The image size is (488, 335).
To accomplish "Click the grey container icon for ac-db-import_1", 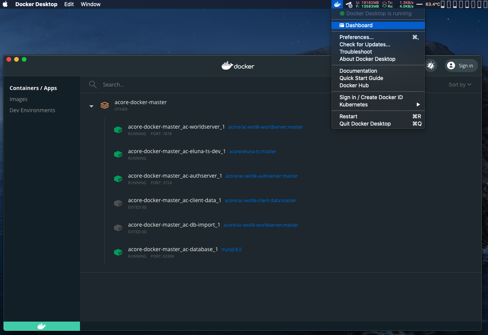I will point(118,228).
